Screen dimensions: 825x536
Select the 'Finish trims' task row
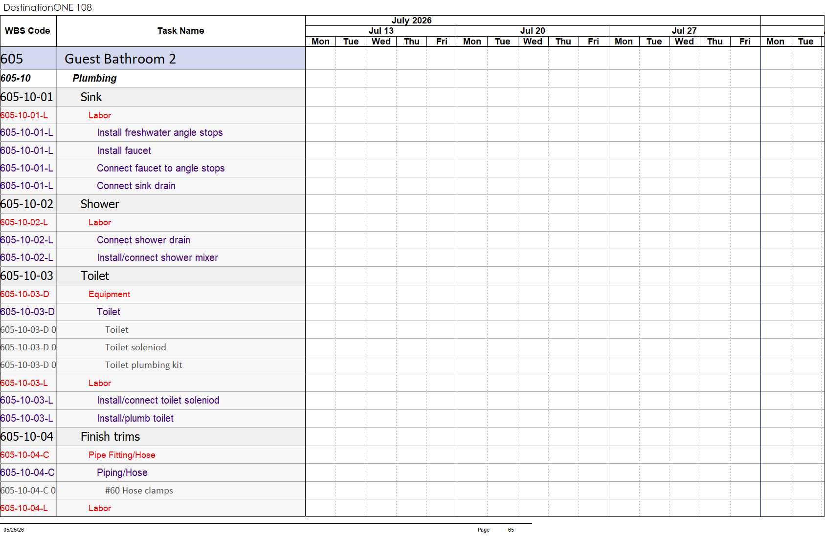click(x=153, y=436)
